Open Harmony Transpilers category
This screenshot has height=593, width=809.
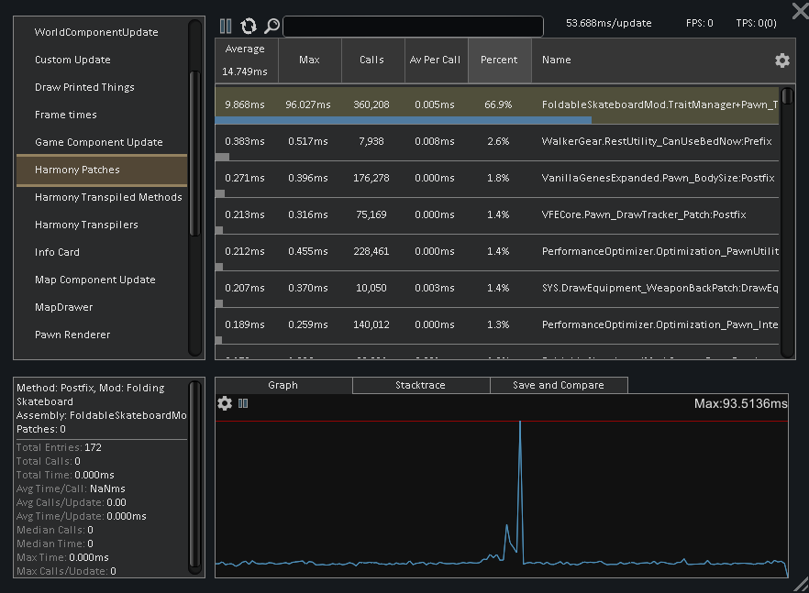[x=102, y=225]
